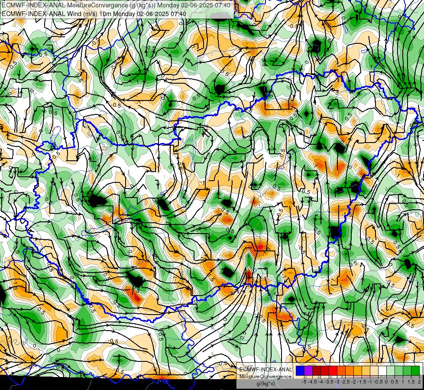Click the 'MoistureConvergence' label in the legend box
The width and height of the screenshot is (424, 390).
[x=265, y=377]
